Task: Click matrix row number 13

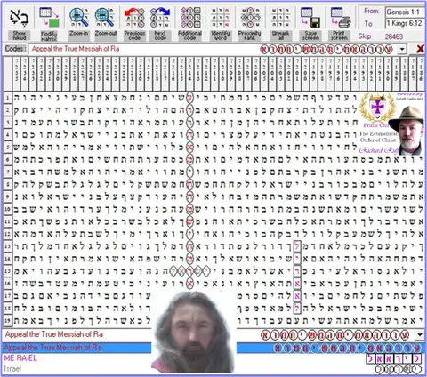Action: pyautogui.click(x=7, y=246)
